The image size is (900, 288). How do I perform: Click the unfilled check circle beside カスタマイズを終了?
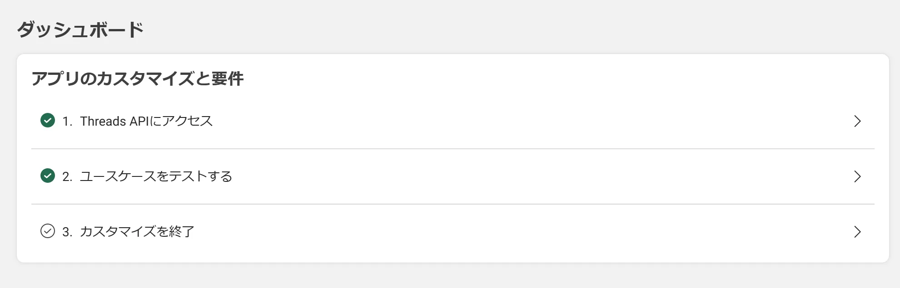click(x=48, y=231)
